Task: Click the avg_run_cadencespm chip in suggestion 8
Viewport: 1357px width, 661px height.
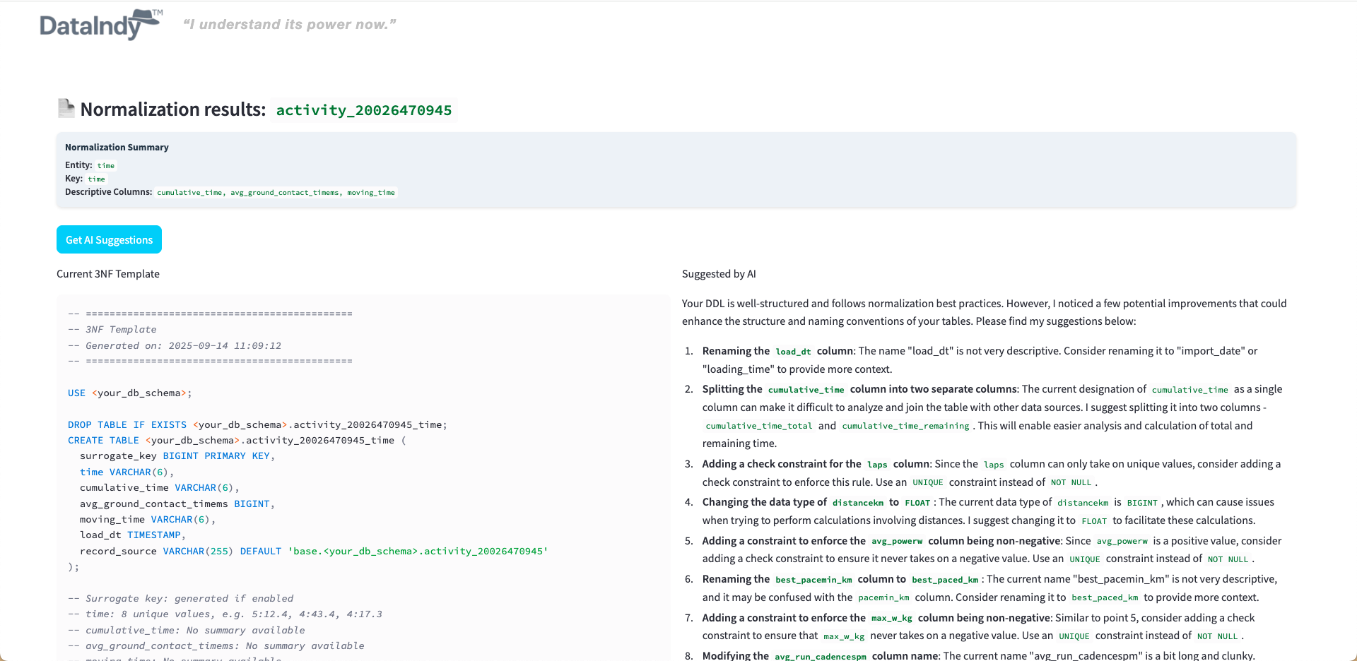Action: [x=820, y=656]
